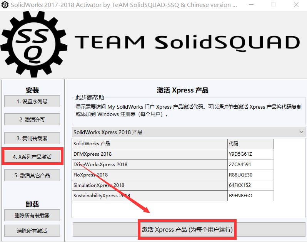Select step 4. X系列产品激活
Screen dimensions: 307x242
[32, 157]
